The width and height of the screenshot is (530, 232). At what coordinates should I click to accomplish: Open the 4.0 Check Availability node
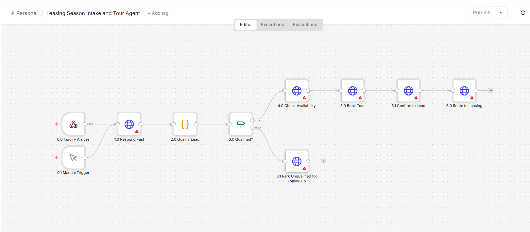297,91
